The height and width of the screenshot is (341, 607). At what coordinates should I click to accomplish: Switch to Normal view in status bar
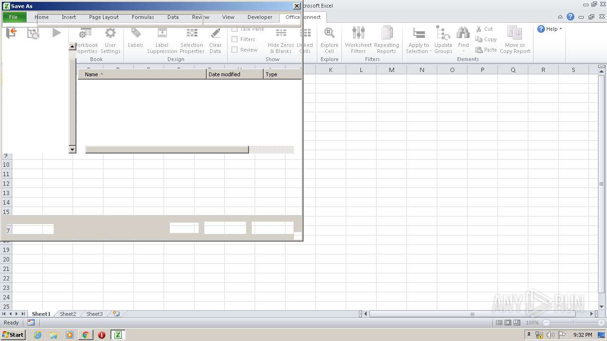pyautogui.click(x=499, y=323)
